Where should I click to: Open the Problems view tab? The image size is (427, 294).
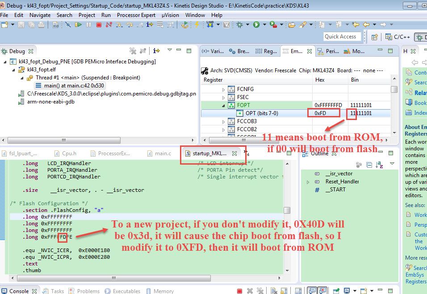[x=84, y=291]
